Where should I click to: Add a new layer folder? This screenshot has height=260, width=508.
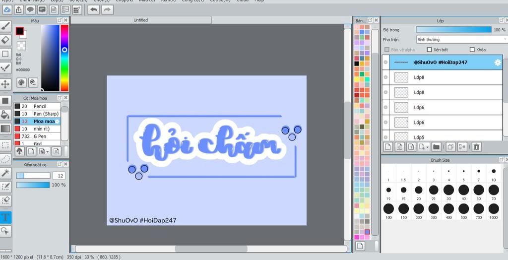tap(437, 146)
